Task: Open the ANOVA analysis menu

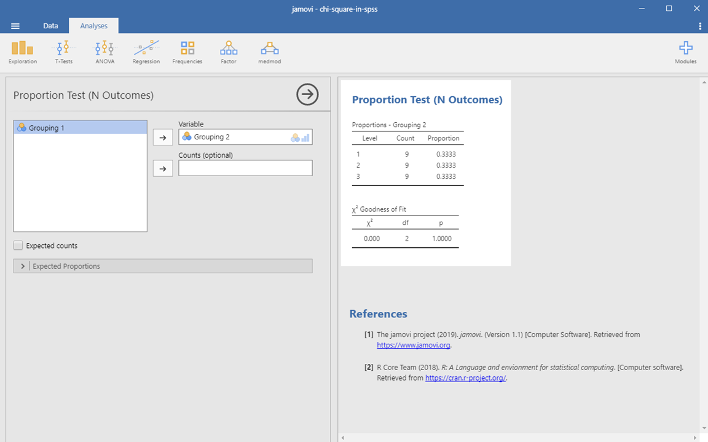Action: (104, 52)
